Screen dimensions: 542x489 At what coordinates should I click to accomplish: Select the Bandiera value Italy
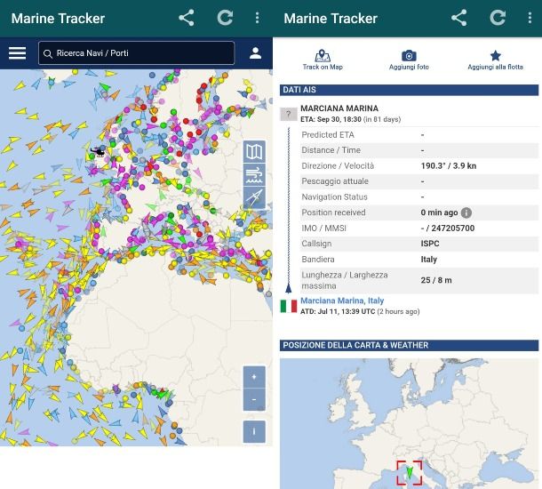click(x=428, y=260)
